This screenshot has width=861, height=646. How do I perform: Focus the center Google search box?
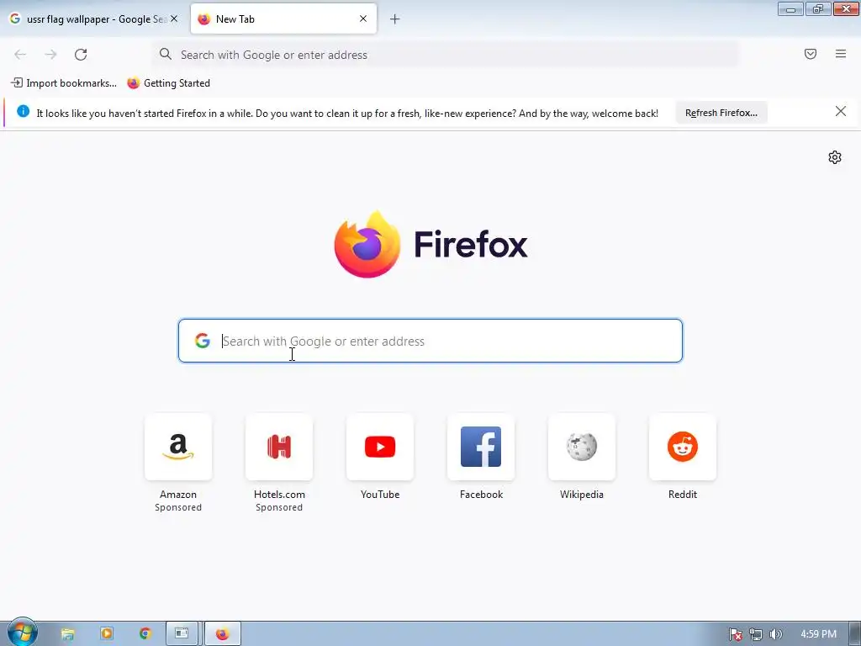coord(430,341)
